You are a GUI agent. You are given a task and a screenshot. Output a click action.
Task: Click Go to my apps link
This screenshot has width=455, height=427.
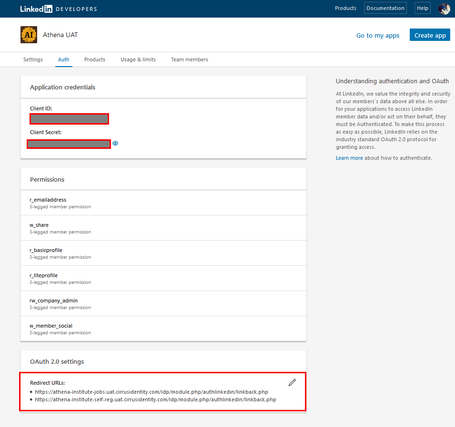pyautogui.click(x=378, y=35)
